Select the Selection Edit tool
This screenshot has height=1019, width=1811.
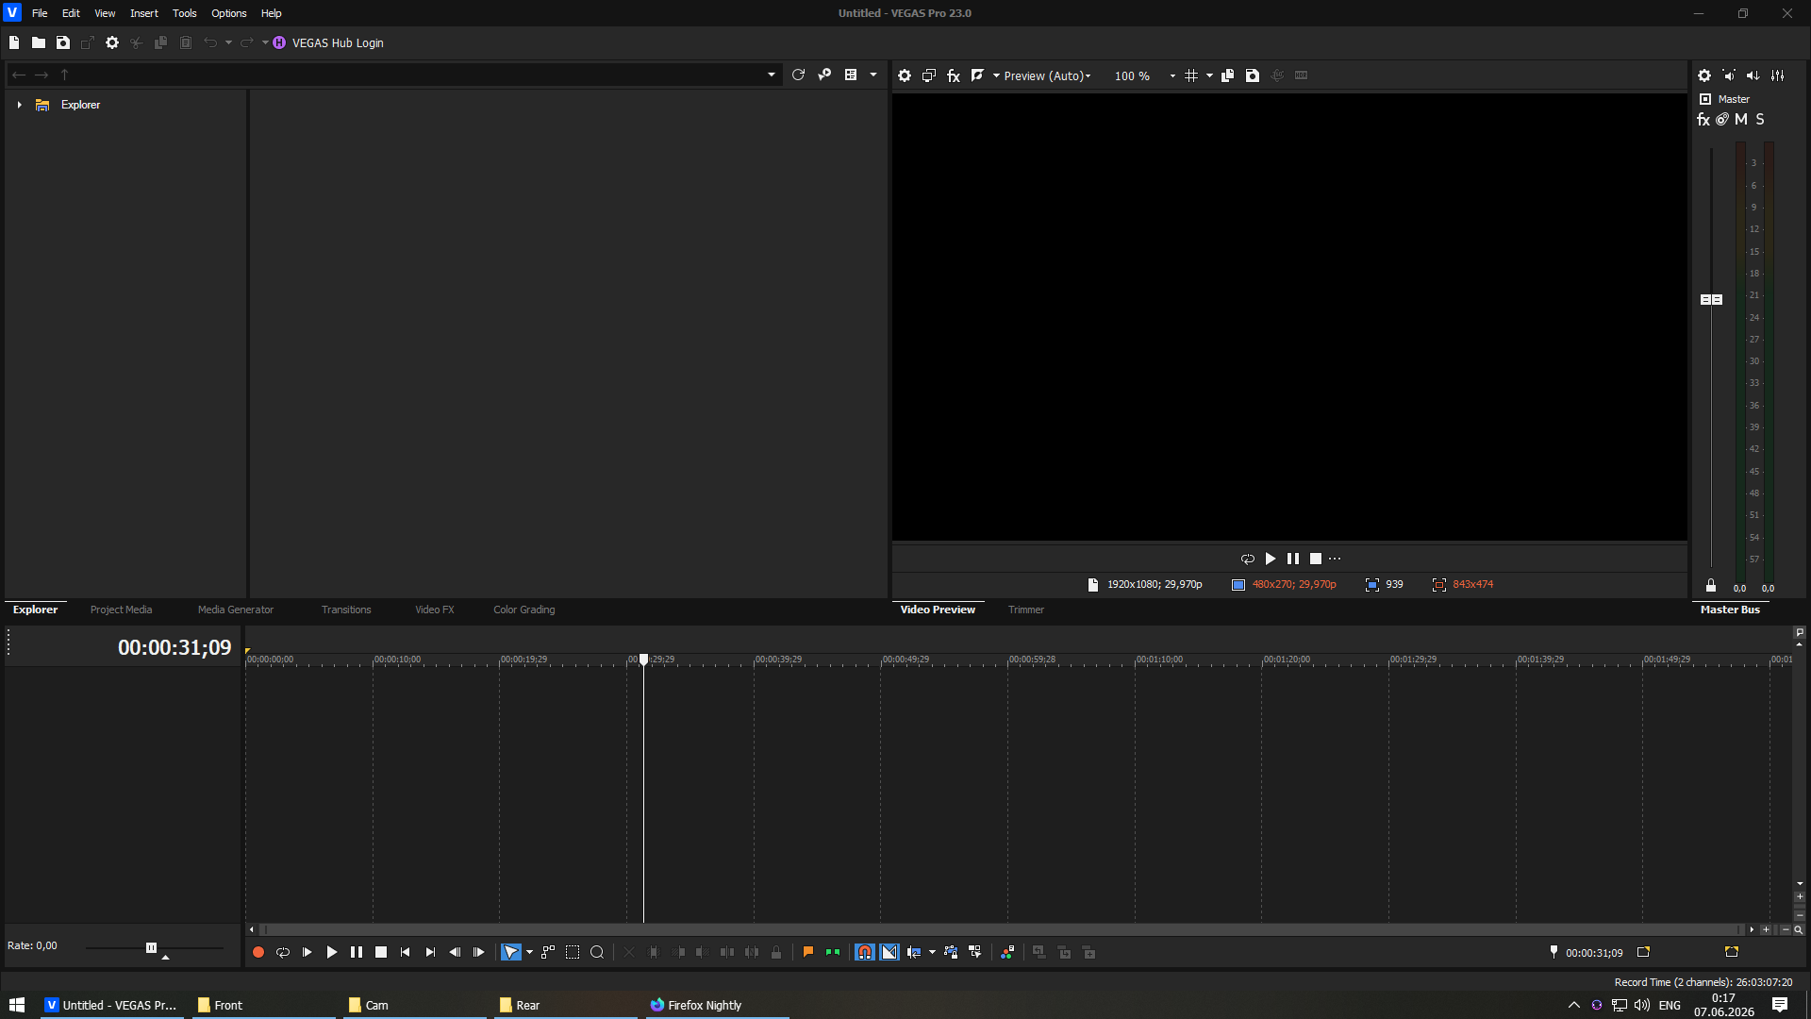[x=573, y=952]
